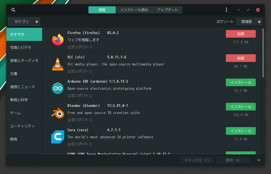Viewport: 271px width, 174px height.
Task: Select the 音楽とオーディオ category
Action: (x=24, y=61)
